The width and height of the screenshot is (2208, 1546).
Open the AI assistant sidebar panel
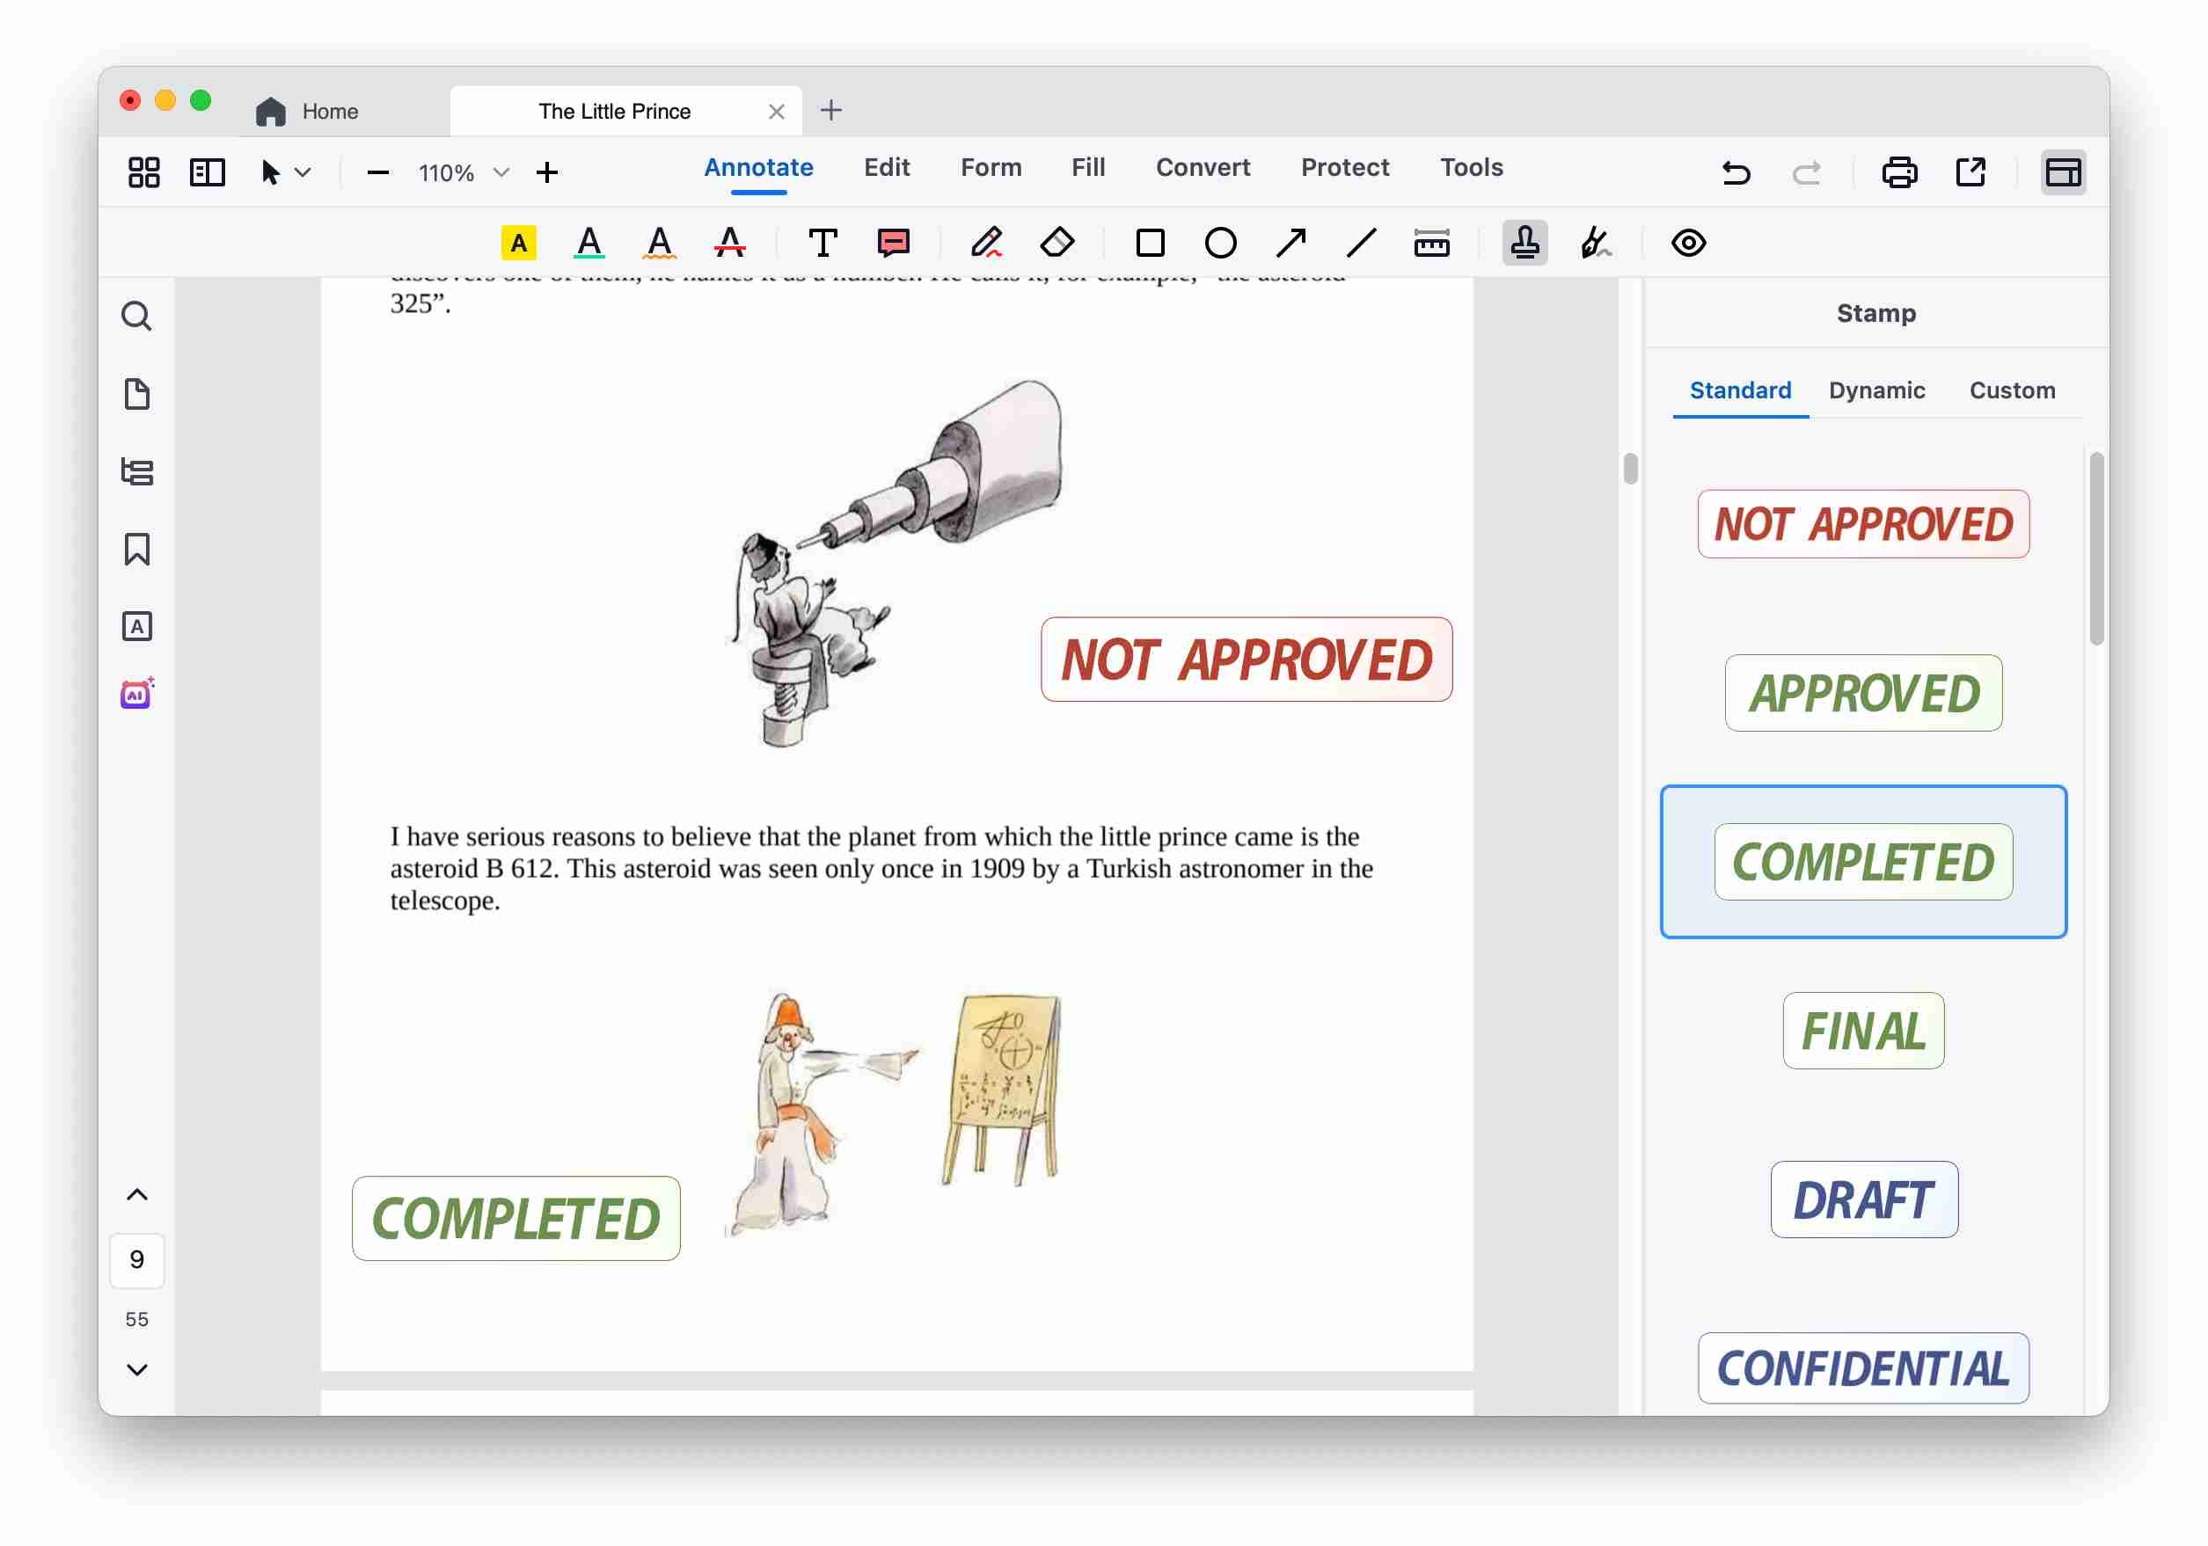click(x=137, y=693)
